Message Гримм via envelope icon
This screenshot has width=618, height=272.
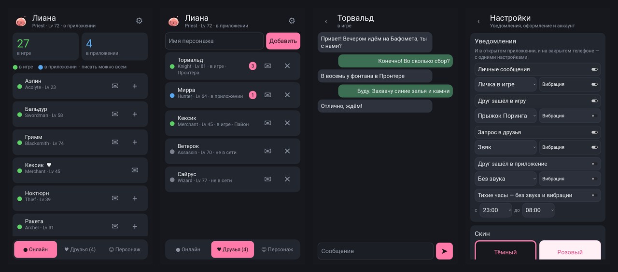coord(115,142)
